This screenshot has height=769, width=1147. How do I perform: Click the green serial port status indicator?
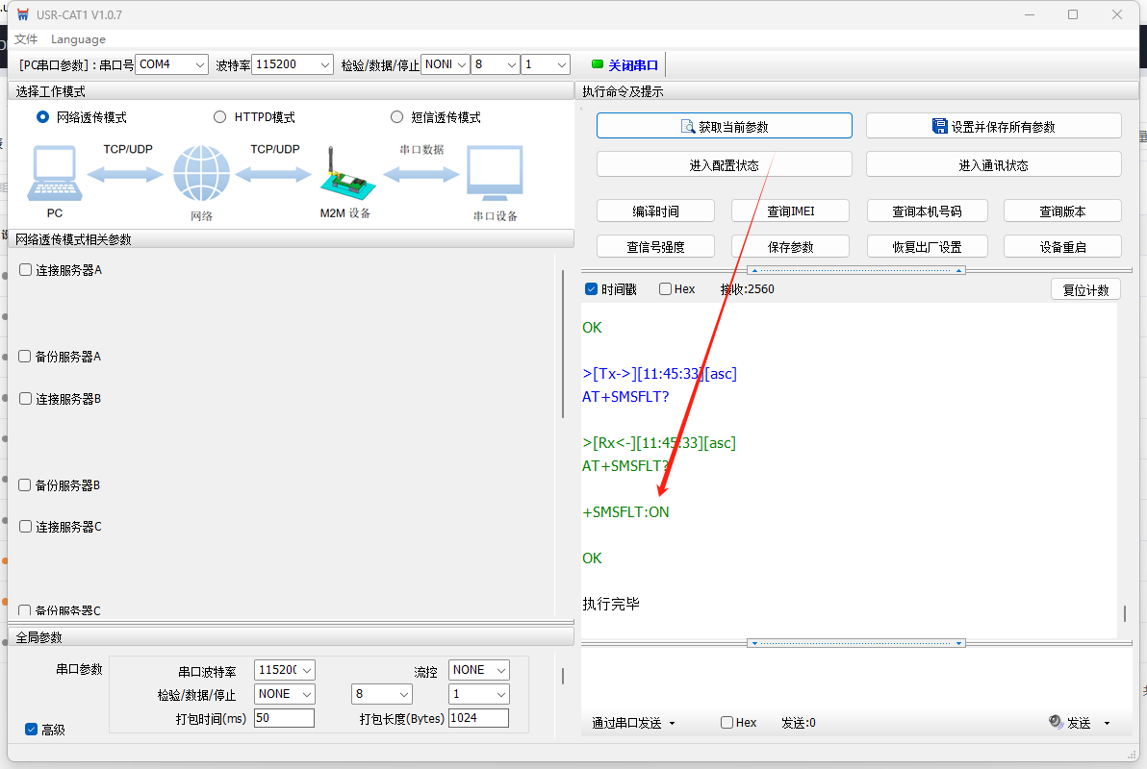pos(598,64)
